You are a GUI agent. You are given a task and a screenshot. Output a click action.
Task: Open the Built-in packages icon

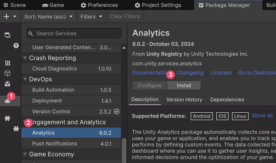(x=7, y=84)
